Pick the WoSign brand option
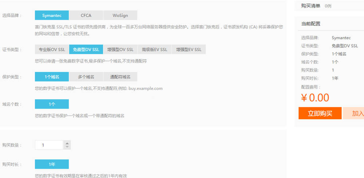Screen dimensions: 364x178 click(120, 15)
